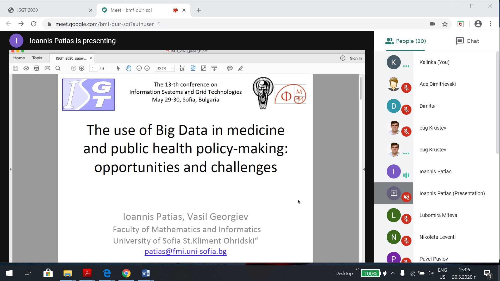This screenshot has width=500, height=281.
Task: Click the highlight pen icon
Action: coord(241,68)
